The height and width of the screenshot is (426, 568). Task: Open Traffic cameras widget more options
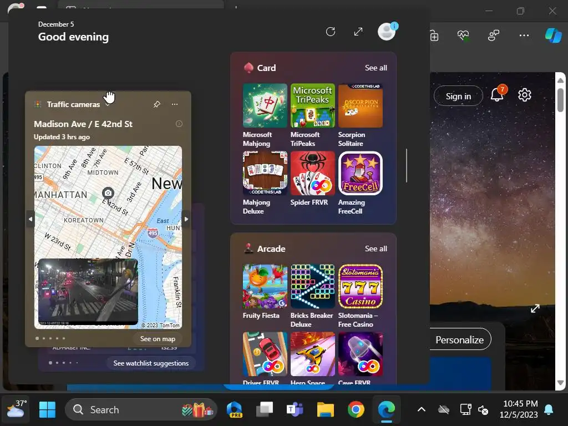(x=175, y=104)
